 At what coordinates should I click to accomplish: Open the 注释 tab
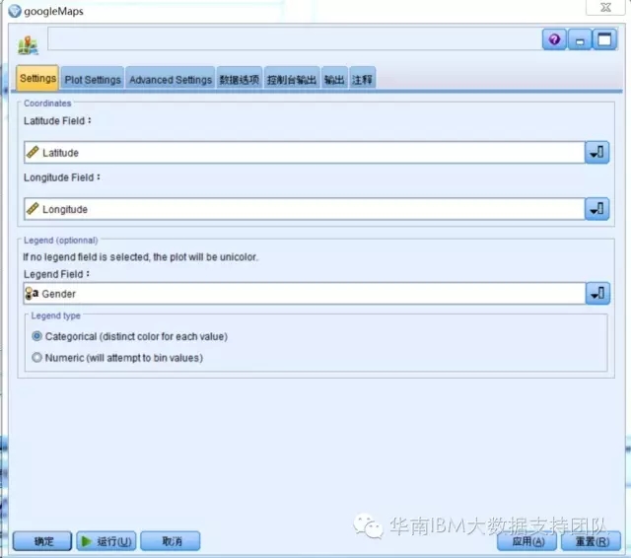pyautogui.click(x=362, y=79)
